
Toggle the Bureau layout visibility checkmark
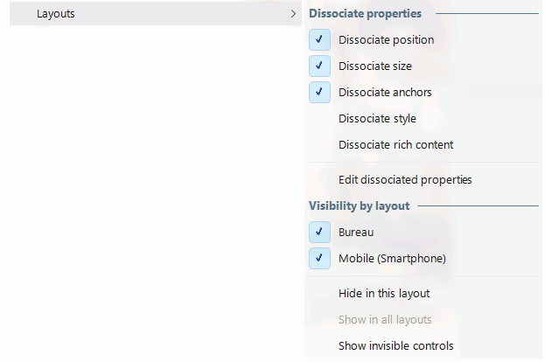[319, 232]
